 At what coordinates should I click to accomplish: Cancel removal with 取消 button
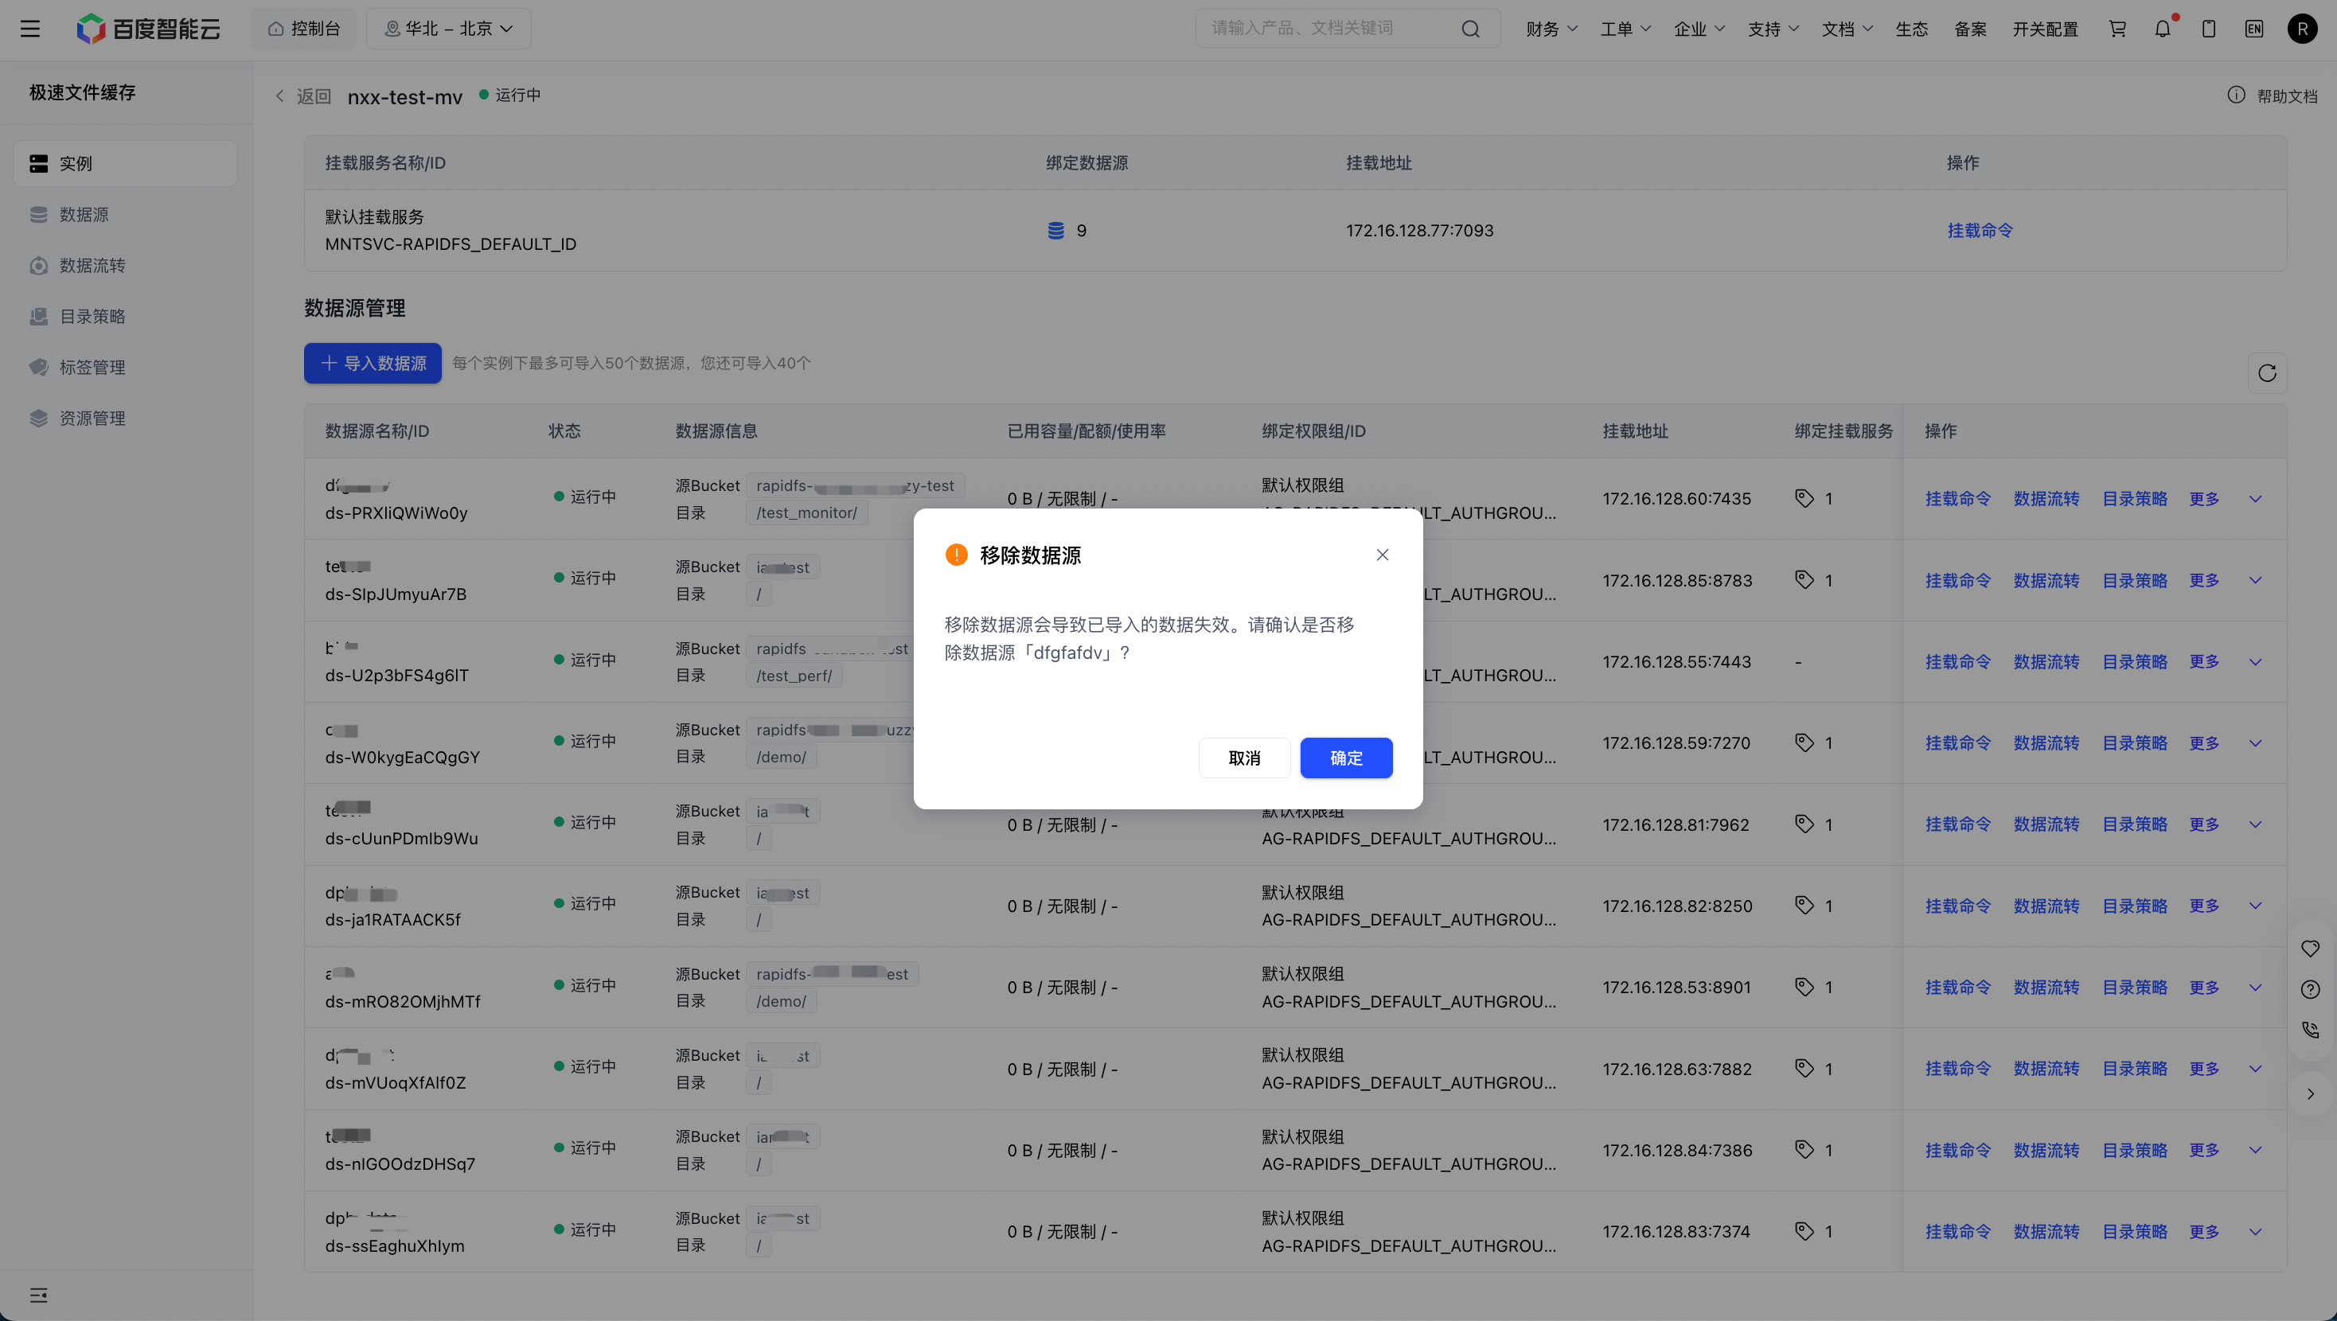coord(1245,758)
